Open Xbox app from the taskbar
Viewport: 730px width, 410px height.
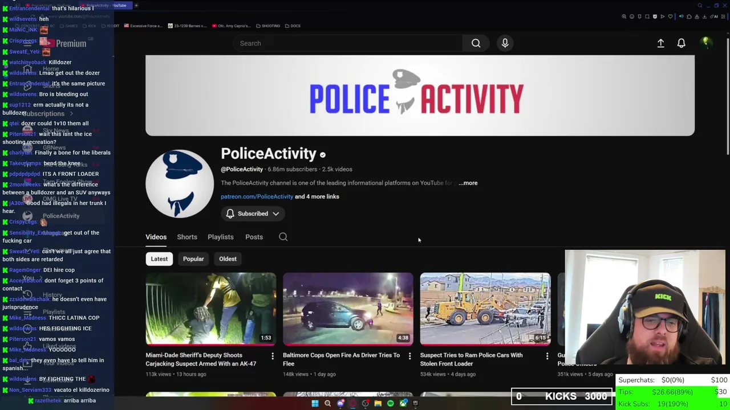coord(403,403)
